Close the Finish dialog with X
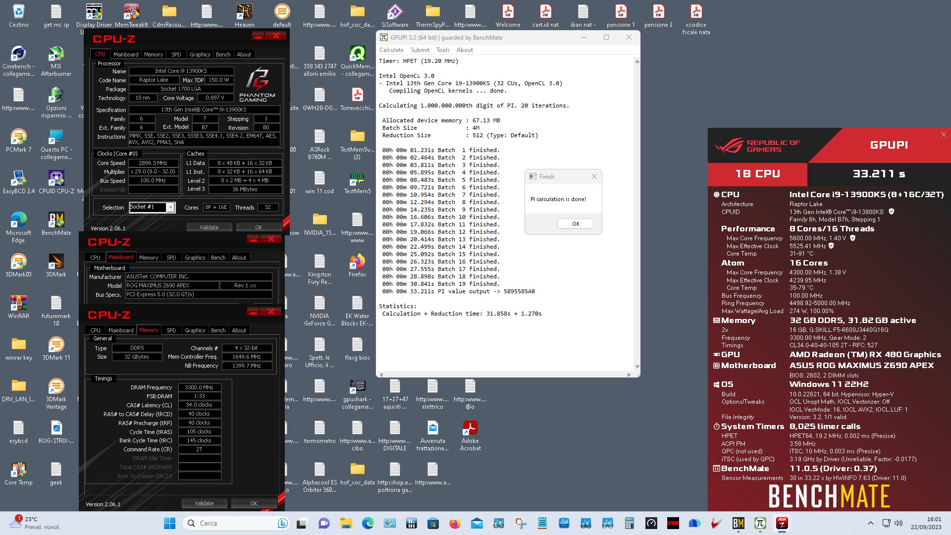Viewport: 951px width, 535px height. [594, 176]
